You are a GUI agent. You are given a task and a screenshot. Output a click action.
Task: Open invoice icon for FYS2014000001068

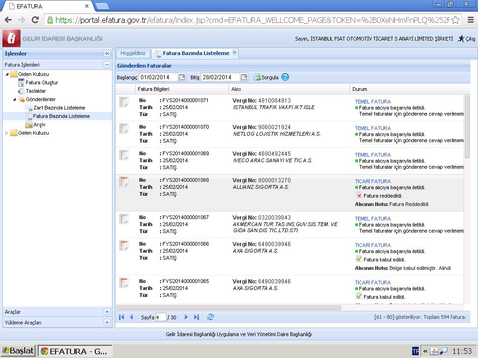click(x=124, y=182)
